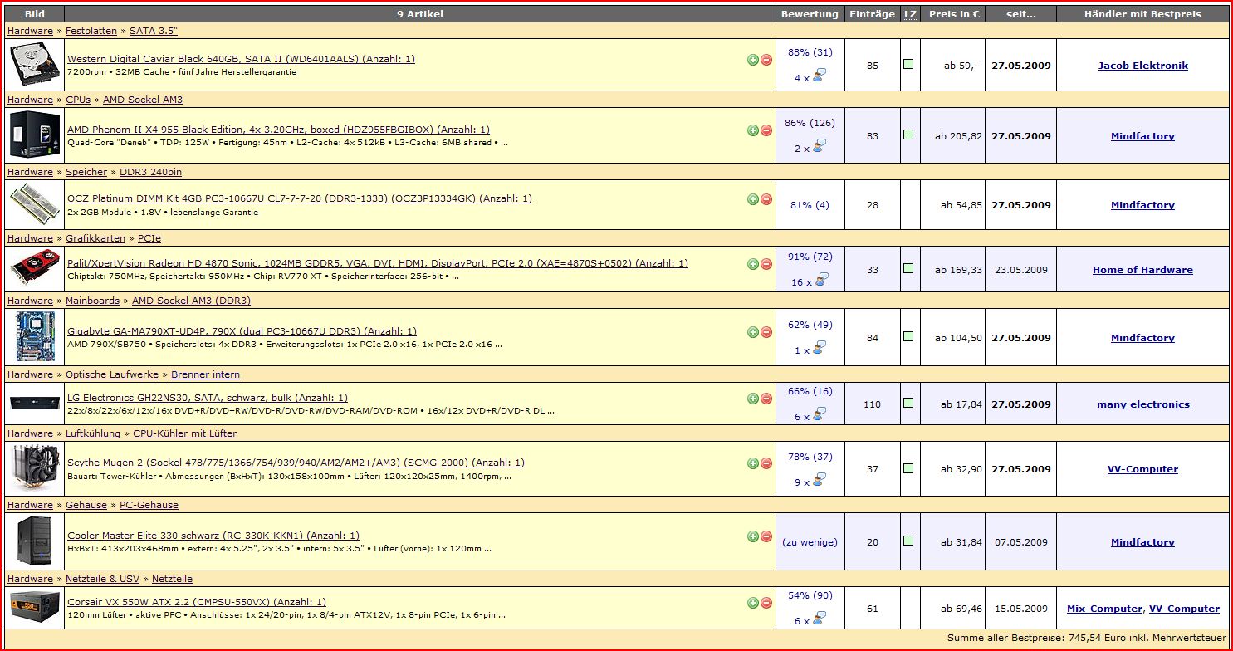1233x651 pixels.
Task: Toggle LZ checkbox for Palit Radeon HD 4870
Action: click(x=908, y=268)
